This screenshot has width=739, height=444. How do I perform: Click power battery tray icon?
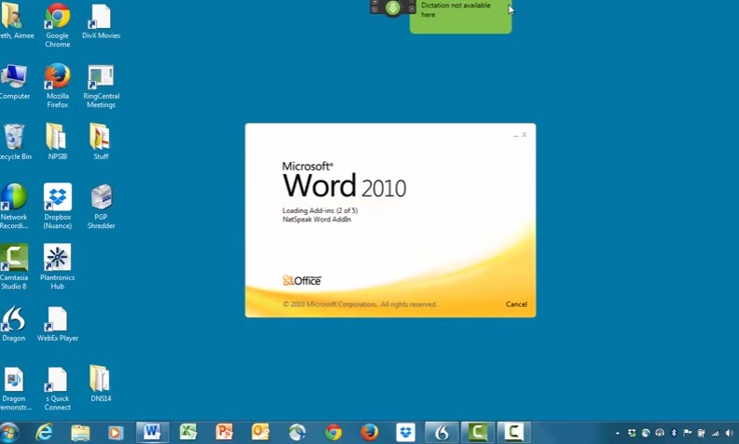pos(702,433)
